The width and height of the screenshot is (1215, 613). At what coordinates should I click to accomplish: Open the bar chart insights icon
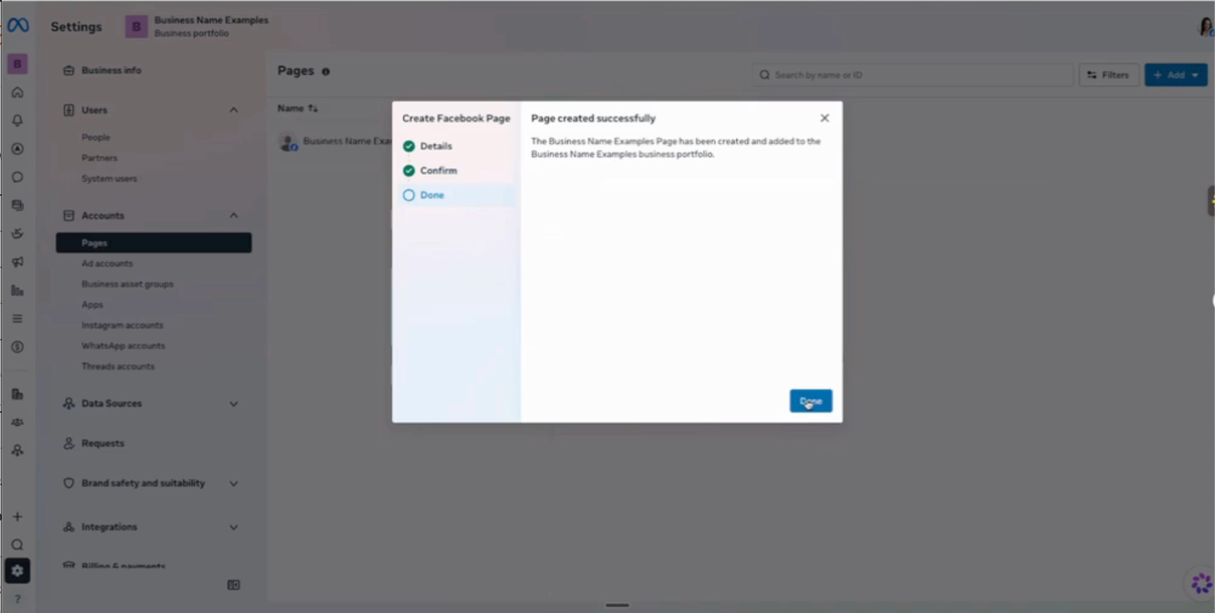point(18,291)
